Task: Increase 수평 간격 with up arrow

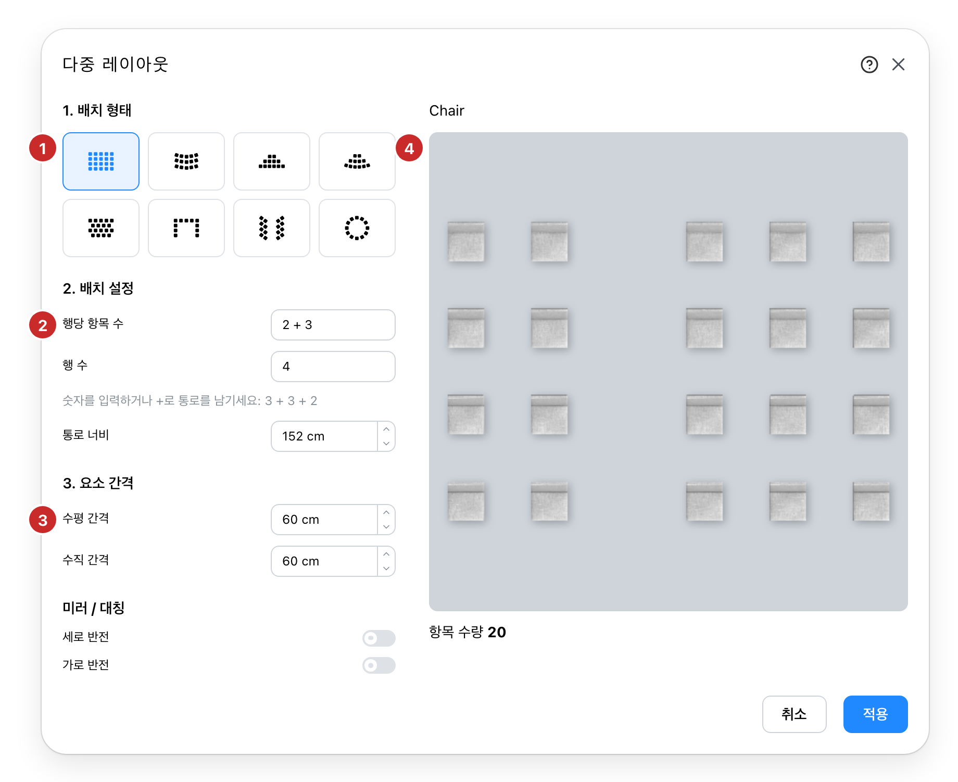Action: [386, 512]
